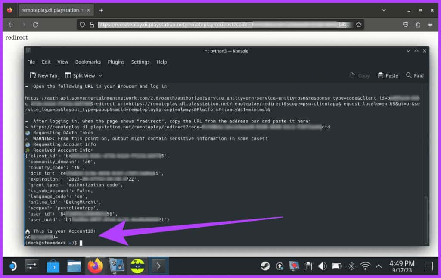Screen dimensions: 441x278
Task: Close the remoteplay.dl.playstation tab
Action: (x=88, y=10)
